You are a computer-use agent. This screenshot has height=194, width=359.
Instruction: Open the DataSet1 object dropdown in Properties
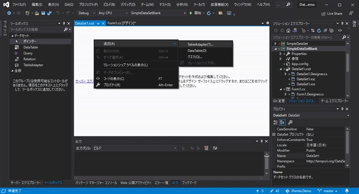click(311, 115)
